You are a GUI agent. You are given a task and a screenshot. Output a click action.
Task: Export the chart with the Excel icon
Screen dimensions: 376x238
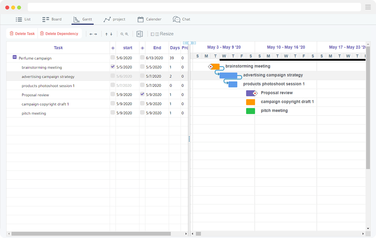[140, 34]
